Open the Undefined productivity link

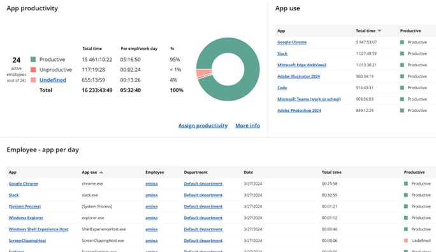pyautogui.click(x=52, y=80)
